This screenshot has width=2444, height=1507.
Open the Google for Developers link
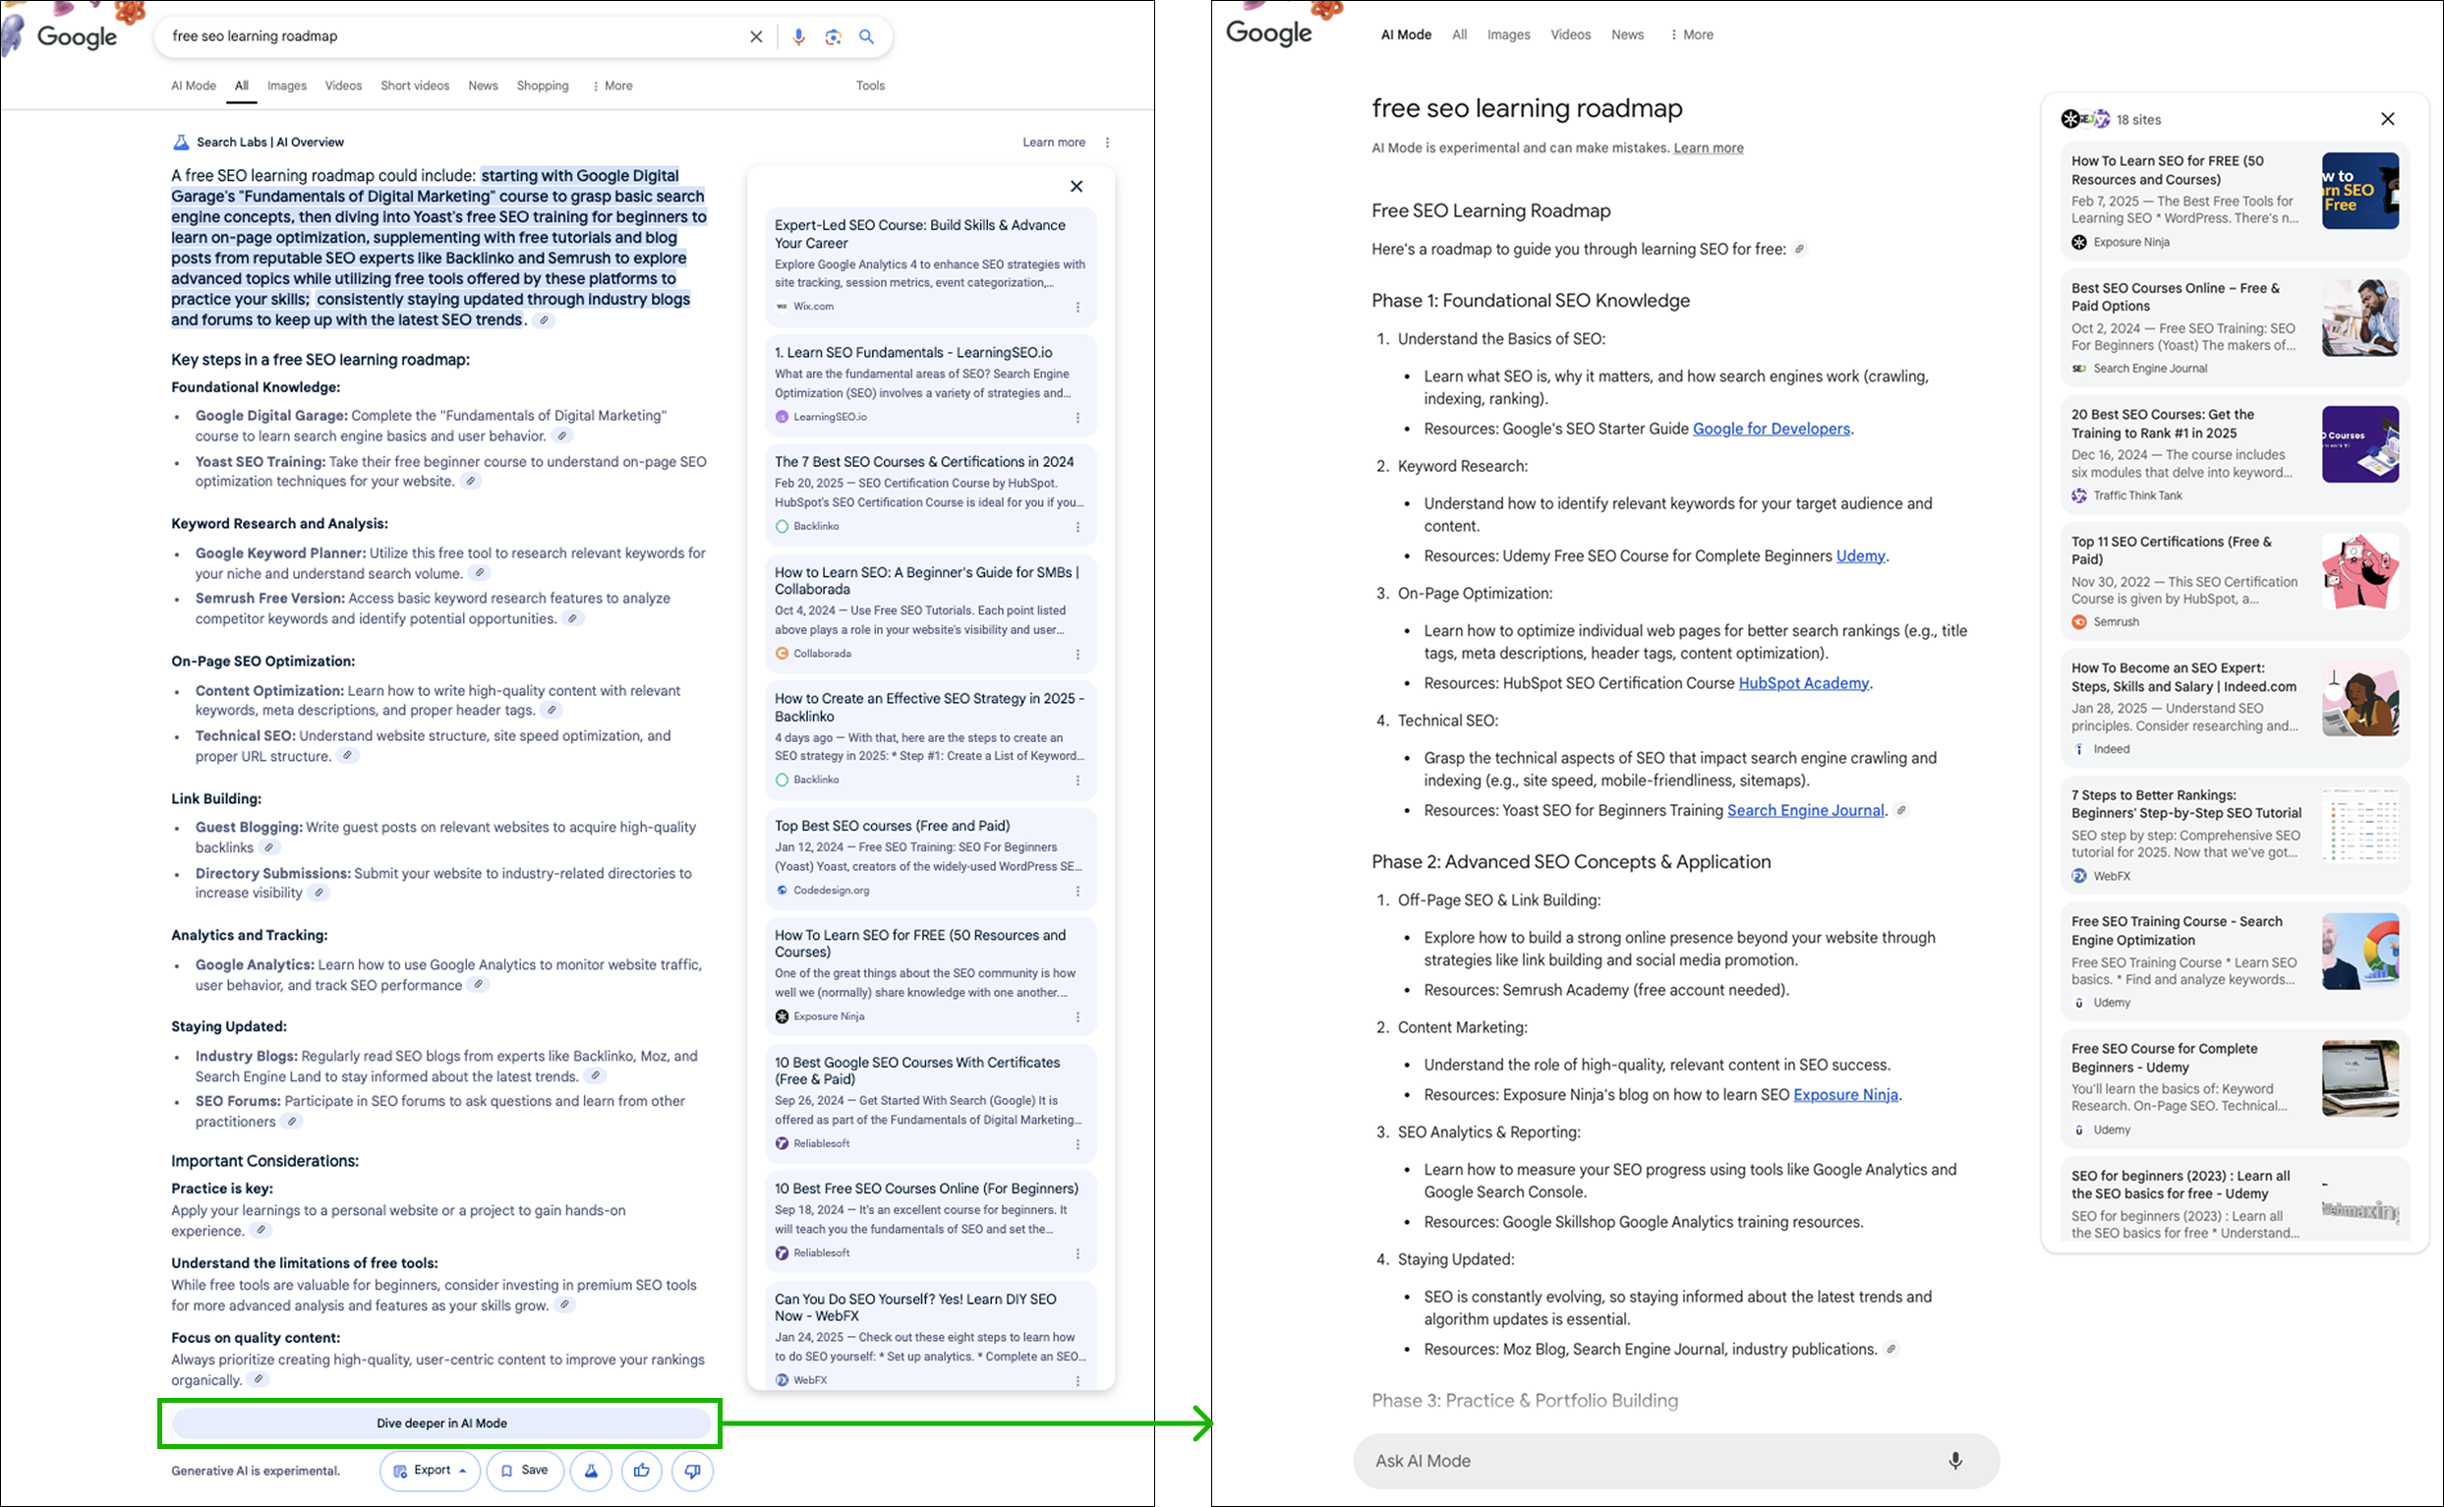[1772, 429]
